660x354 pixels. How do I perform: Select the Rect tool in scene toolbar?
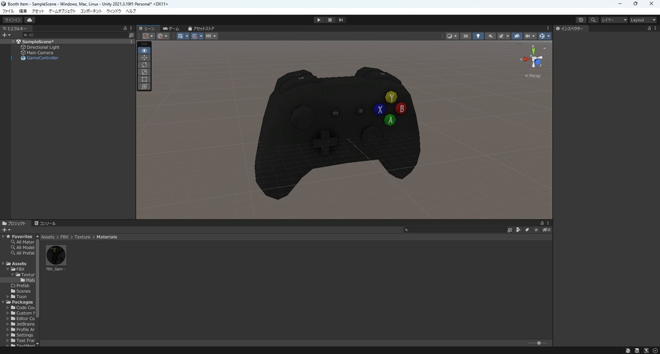click(x=144, y=79)
